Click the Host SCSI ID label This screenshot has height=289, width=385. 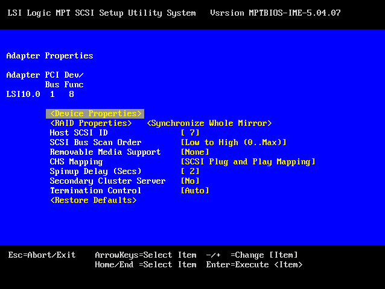coord(79,132)
